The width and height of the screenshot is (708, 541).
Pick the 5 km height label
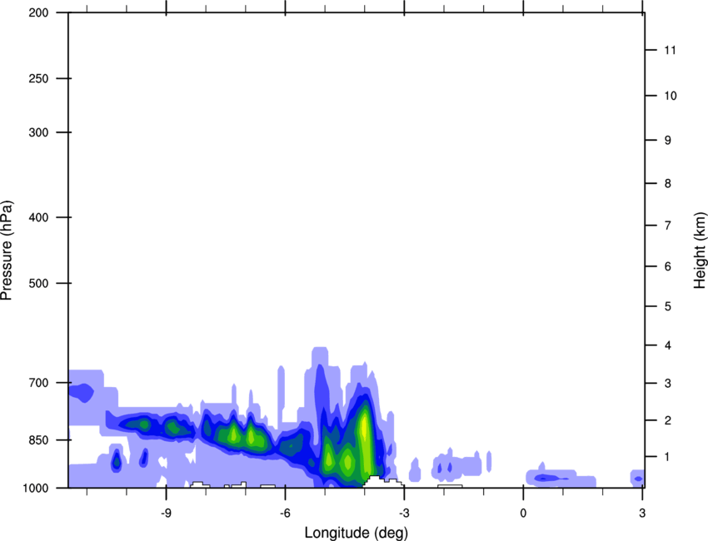[668, 306]
